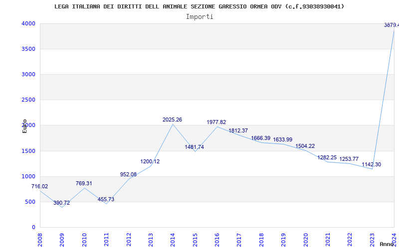Image resolution: width=399 pixels, height=249 pixels.
Task: Select the 1977.82 peak value label
Action: click(216, 122)
